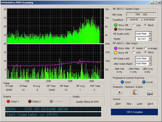Viewport: 162px width, 122px height.
Task: Click the PI Total value 85097
Action: [9, 90]
